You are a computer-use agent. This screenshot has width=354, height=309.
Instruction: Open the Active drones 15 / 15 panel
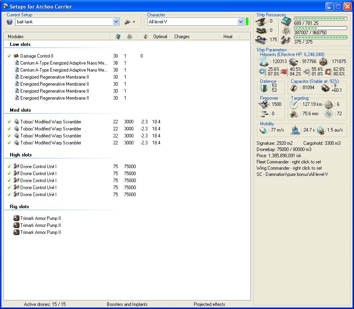(45, 304)
